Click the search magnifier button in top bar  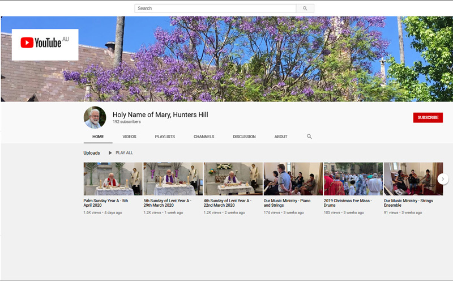tap(305, 8)
